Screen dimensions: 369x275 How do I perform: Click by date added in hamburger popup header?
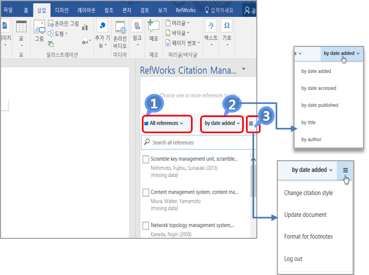(312, 170)
